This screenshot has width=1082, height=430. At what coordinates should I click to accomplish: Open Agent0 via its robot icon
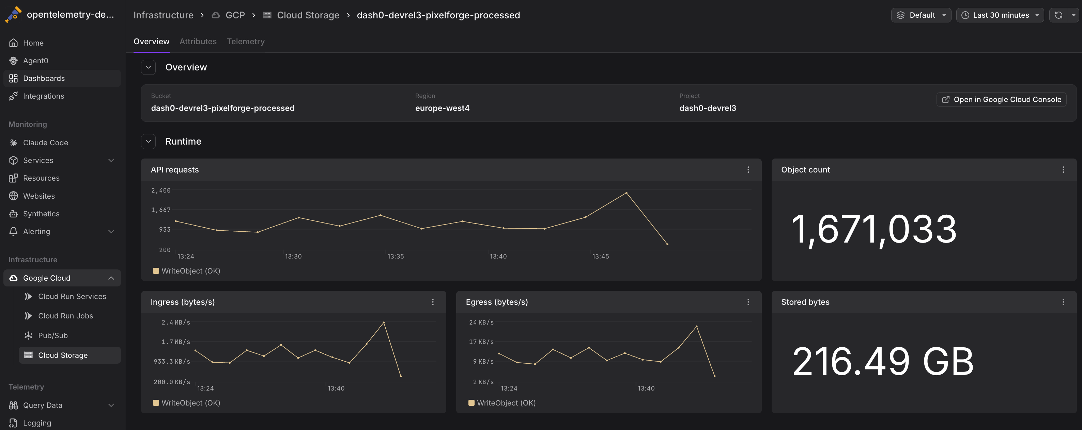(13, 61)
